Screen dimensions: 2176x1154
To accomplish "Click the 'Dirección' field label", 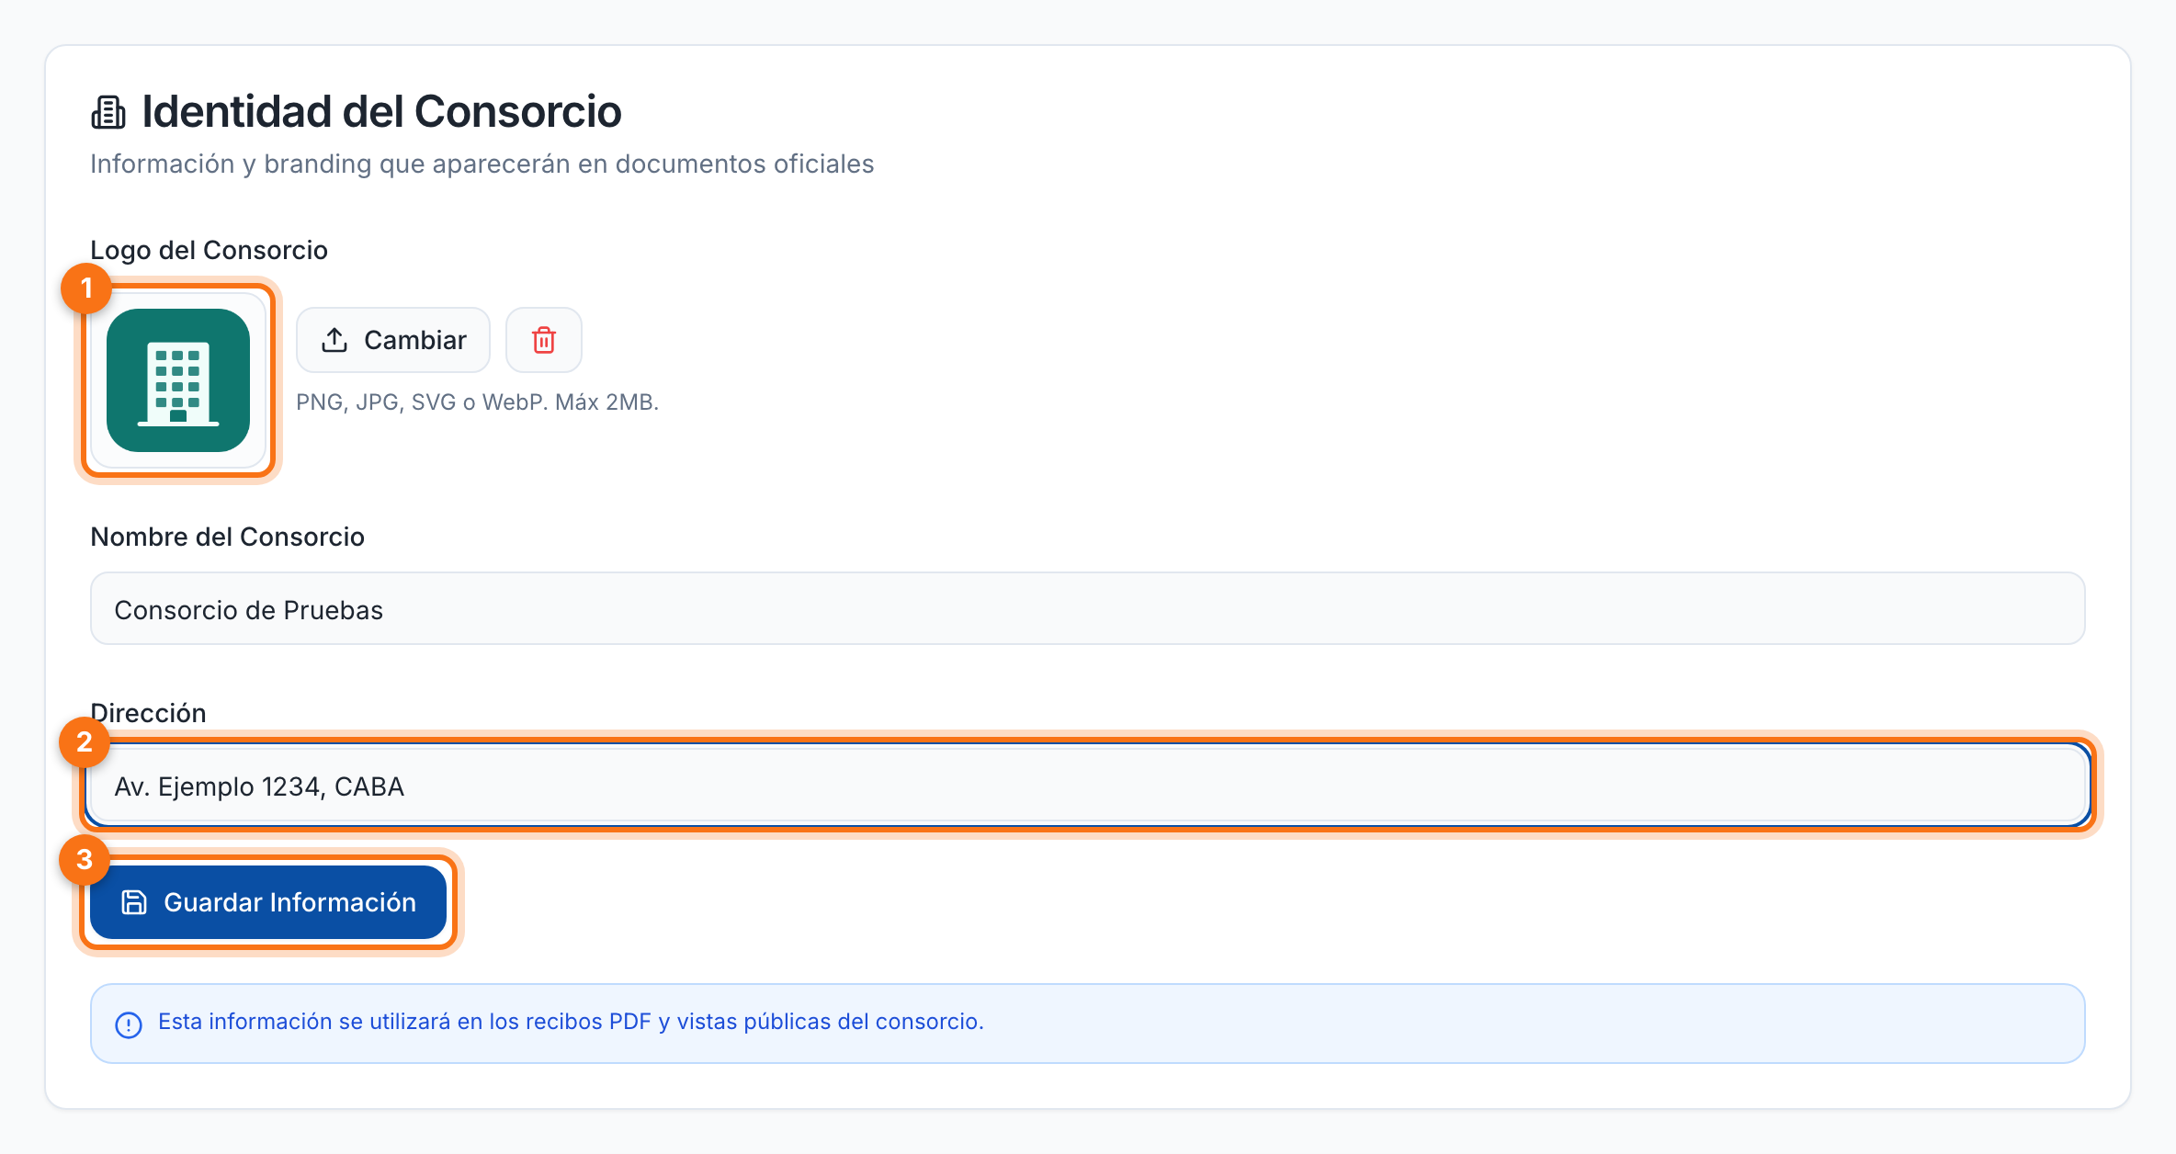I will tap(149, 713).
